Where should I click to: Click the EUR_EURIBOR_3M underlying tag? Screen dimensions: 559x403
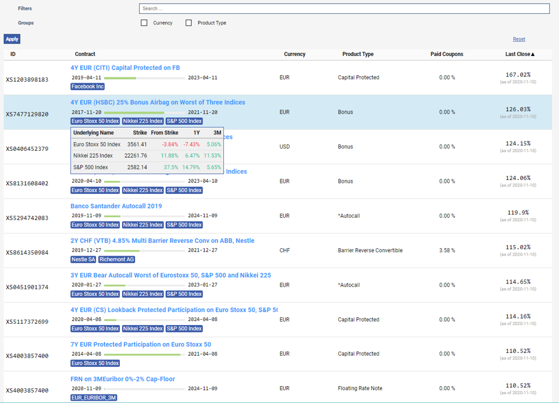[94, 398]
